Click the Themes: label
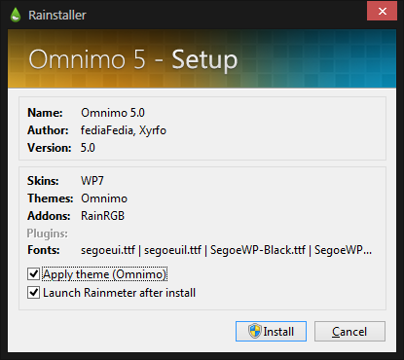 point(51,198)
